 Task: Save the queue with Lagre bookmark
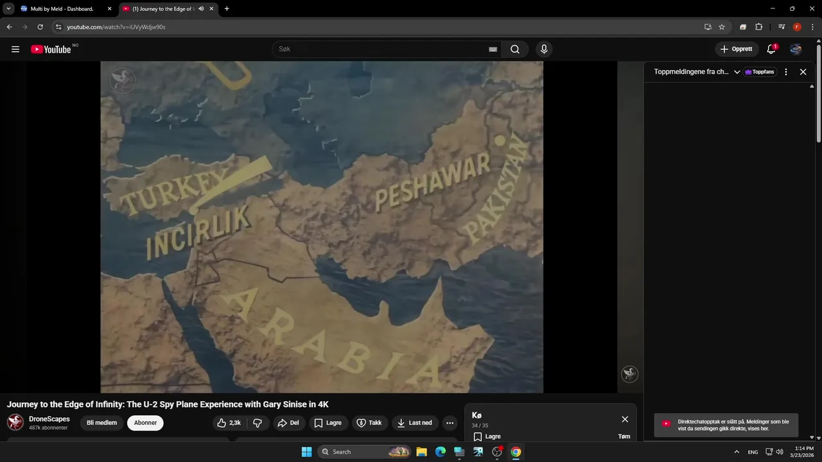click(487, 436)
